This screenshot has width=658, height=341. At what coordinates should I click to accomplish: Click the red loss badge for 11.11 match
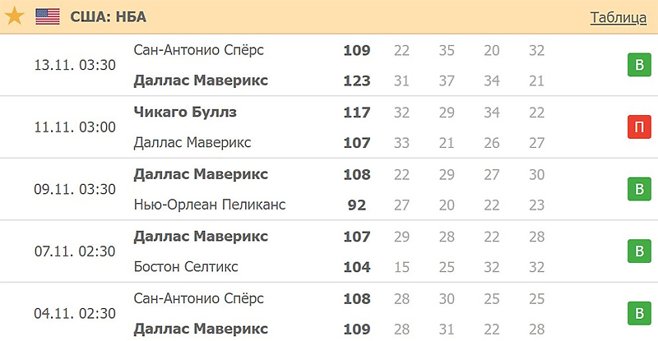click(639, 127)
